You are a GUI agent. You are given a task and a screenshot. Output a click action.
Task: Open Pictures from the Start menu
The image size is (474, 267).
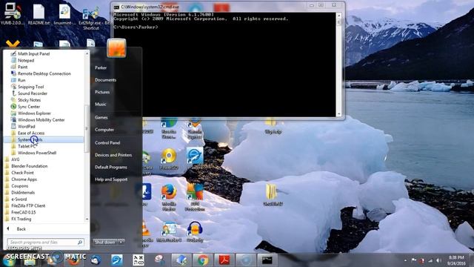(x=102, y=92)
